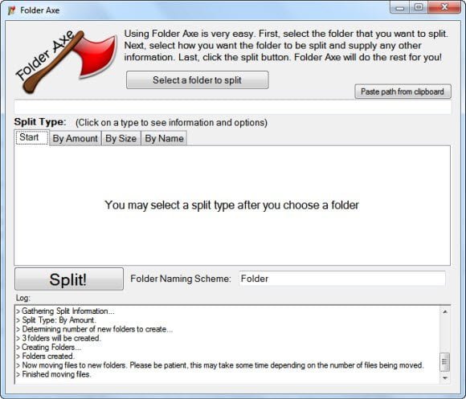The height and width of the screenshot is (399, 466).
Task: Open the By Amount tab
Action: tap(76, 138)
